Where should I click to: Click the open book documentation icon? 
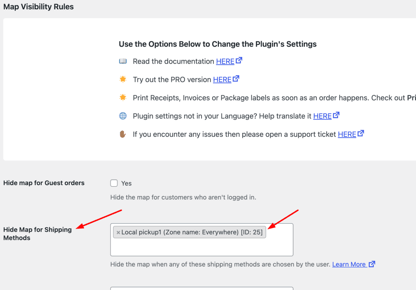(x=123, y=61)
